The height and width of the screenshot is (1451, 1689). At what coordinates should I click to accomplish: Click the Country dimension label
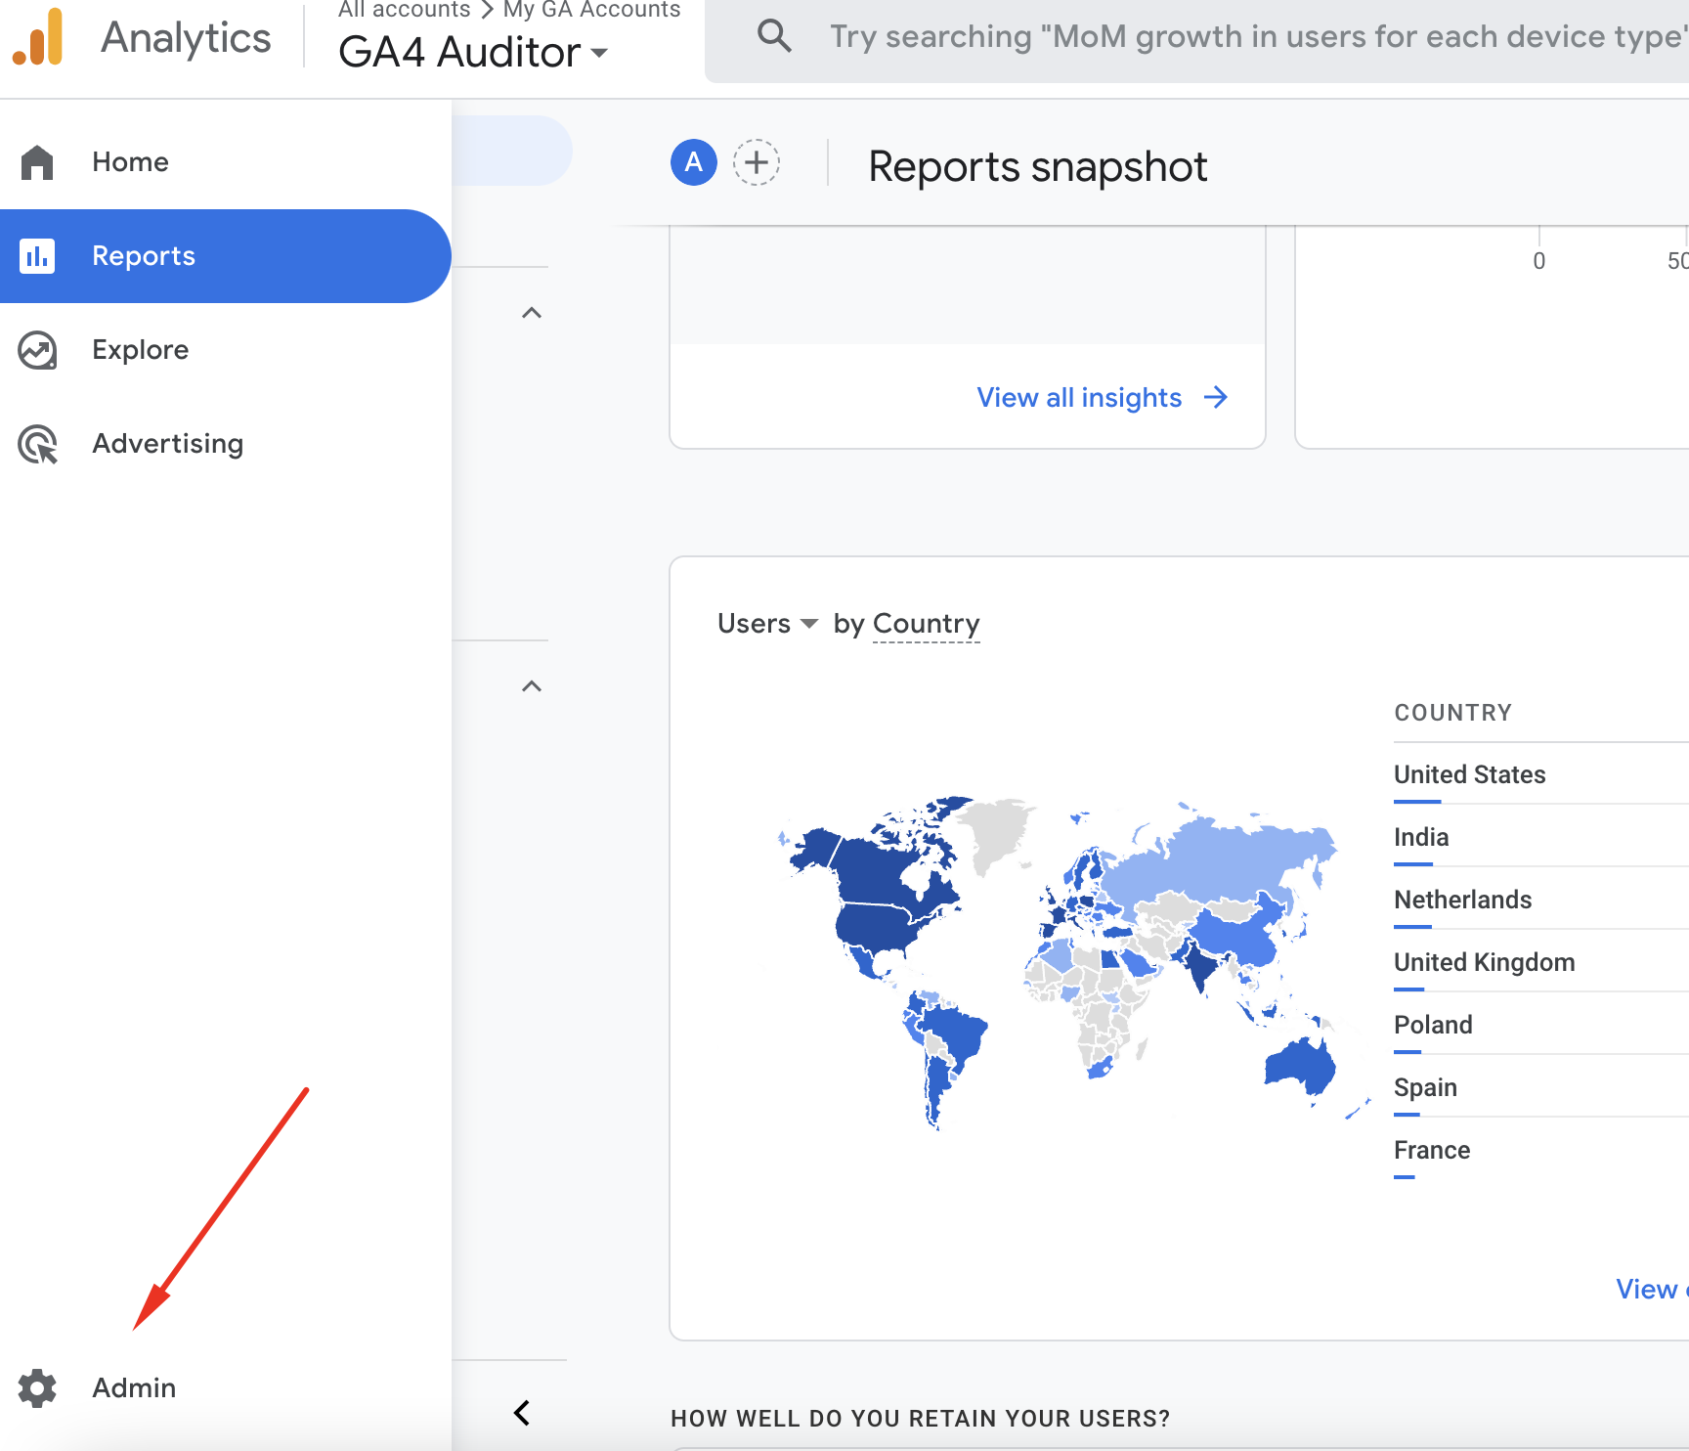(x=926, y=624)
